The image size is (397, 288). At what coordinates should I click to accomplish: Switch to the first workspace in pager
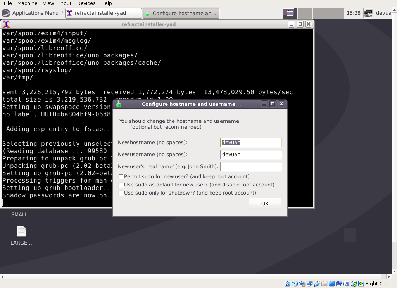(x=290, y=13)
